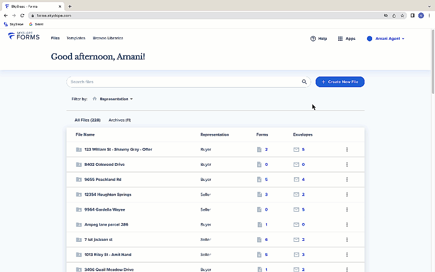Screen dimensions: 435x272
Task: Open file 123 William St - Shawny Gray - Offer
Action: tap(118, 149)
